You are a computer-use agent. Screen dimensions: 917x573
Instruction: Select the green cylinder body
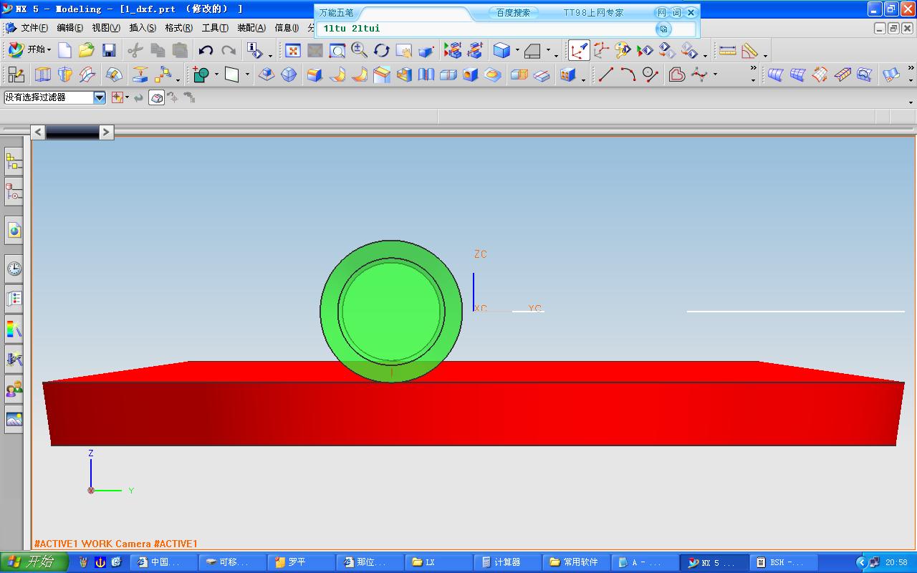[x=391, y=311]
